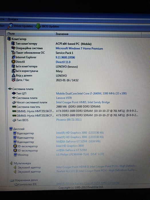Select the 2023-01-16 / 14:52 date value
Image resolution: width=150 pixels, height=200 pixels.
(x=67, y=80)
